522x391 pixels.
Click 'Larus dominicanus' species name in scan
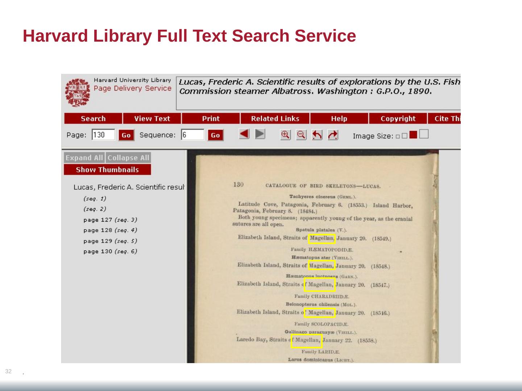click(x=310, y=360)
